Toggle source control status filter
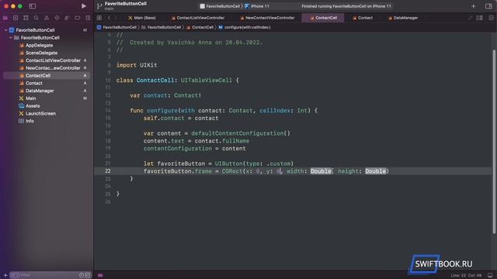The width and height of the screenshot is (497, 279). pos(88,275)
